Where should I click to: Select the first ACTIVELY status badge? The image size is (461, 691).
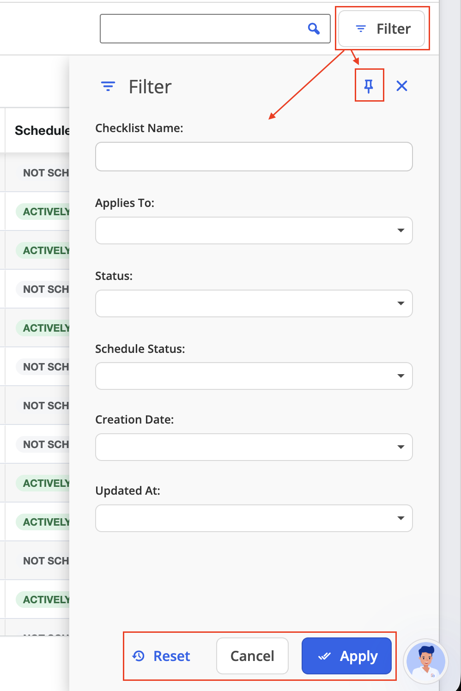click(x=43, y=212)
